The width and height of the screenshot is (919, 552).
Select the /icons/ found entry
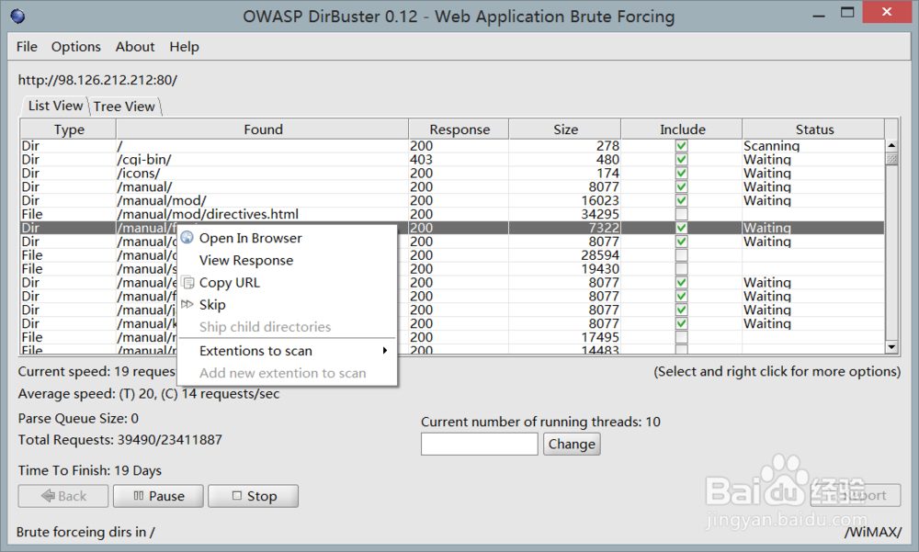139,173
